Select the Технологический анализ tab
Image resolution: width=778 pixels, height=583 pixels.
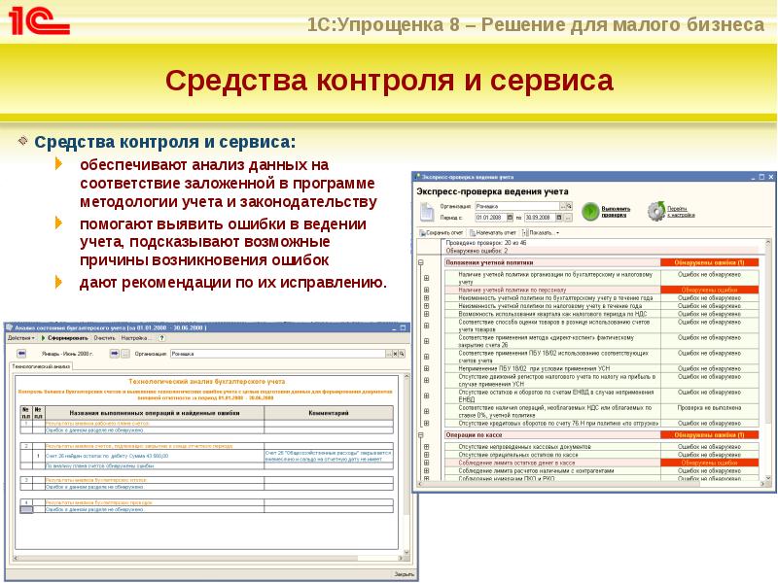(41, 366)
